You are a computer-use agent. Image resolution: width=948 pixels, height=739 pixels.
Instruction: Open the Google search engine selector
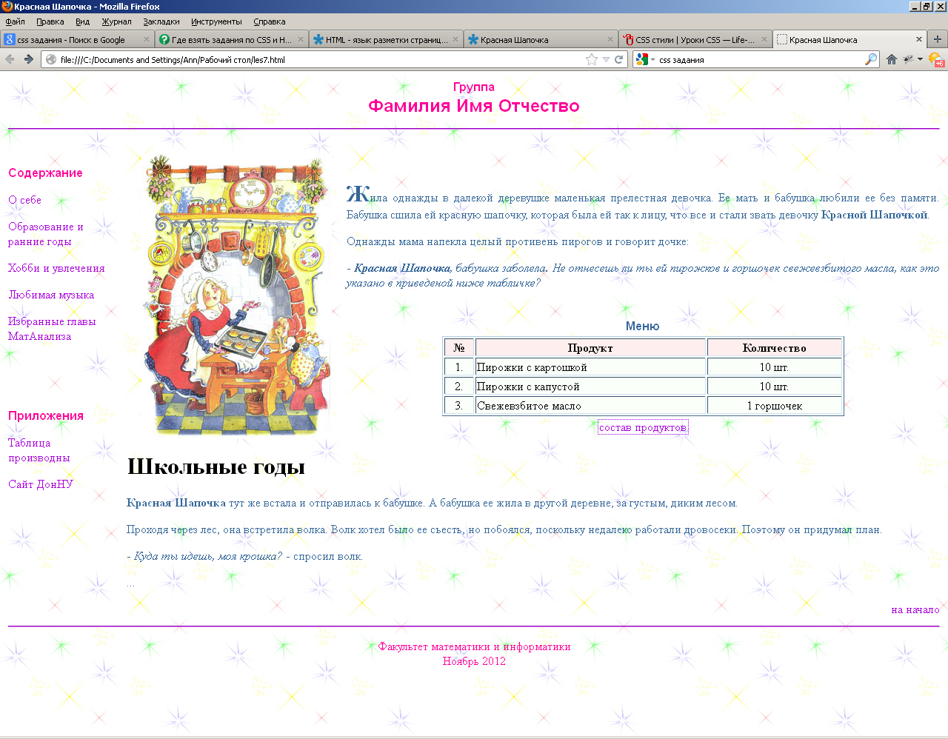pyautogui.click(x=644, y=59)
